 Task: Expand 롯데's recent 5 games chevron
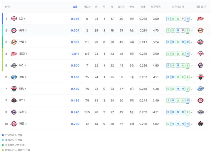point(191,31)
